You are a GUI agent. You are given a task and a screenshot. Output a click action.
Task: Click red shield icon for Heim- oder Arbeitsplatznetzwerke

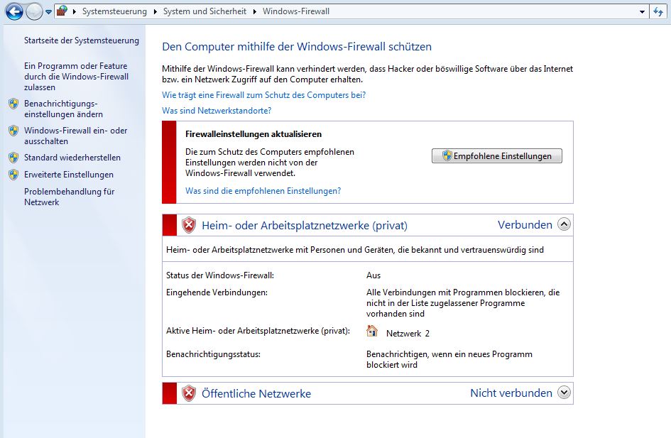pyautogui.click(x=189, y=225)
